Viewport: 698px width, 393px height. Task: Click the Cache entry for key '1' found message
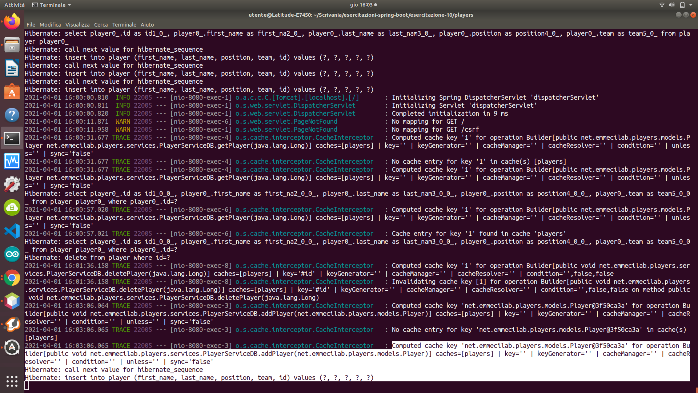pos(479,234)
